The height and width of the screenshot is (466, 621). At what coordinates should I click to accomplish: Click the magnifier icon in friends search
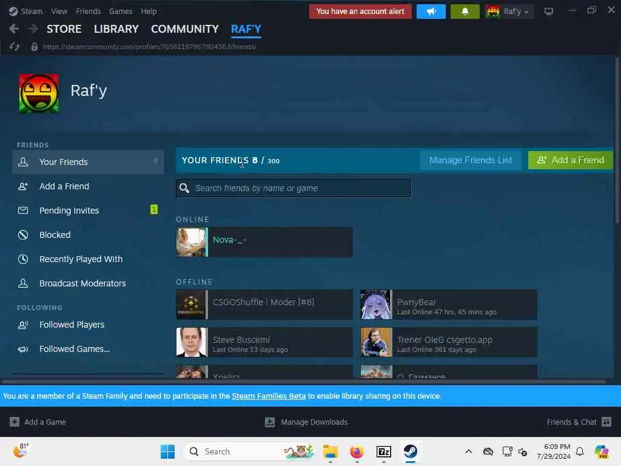click(x=184, y=188)
